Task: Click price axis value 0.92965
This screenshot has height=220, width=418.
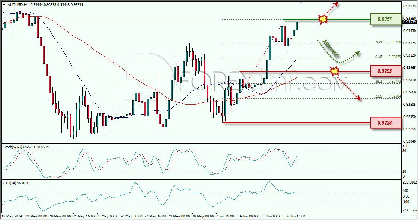Action: pyautogui.click(x=410, y=67)
